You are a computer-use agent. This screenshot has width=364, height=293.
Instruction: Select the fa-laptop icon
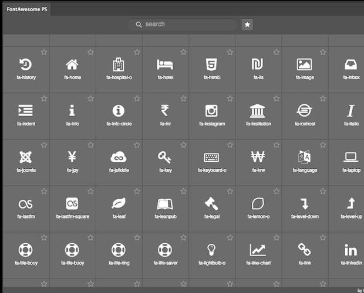coord(350,157)
